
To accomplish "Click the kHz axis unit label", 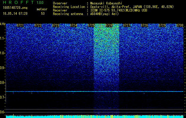I will click(3, 24).
